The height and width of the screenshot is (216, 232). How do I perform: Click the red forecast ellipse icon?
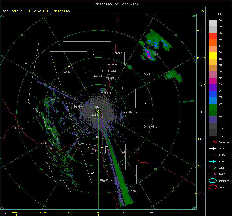point(212,187)
